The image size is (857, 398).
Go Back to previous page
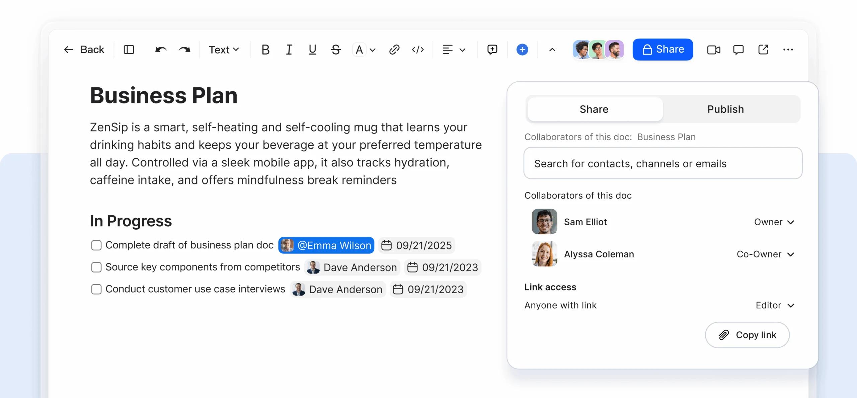point(84,50)
